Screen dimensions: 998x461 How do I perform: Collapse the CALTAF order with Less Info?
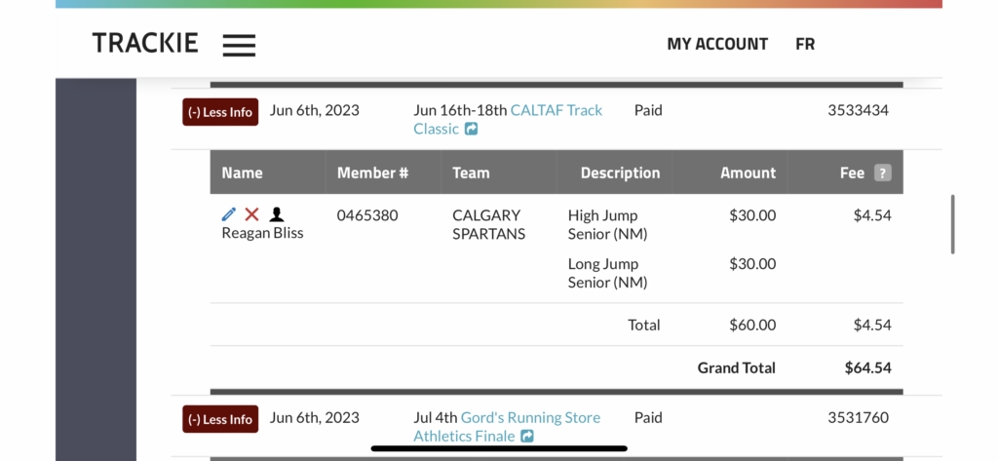[x=220, y=112]
